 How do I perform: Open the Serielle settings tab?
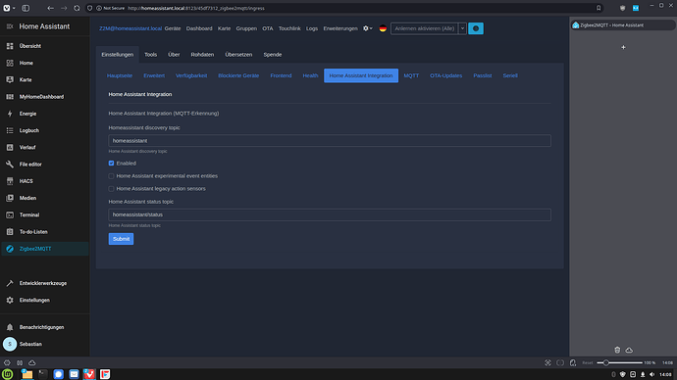coord(510,75)
